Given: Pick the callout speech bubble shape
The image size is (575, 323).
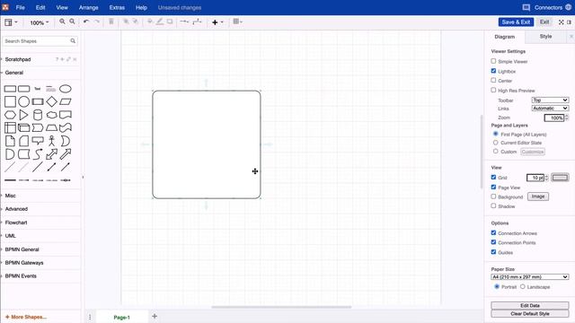Looking at the screenshot, I should (x=38, y=141).
